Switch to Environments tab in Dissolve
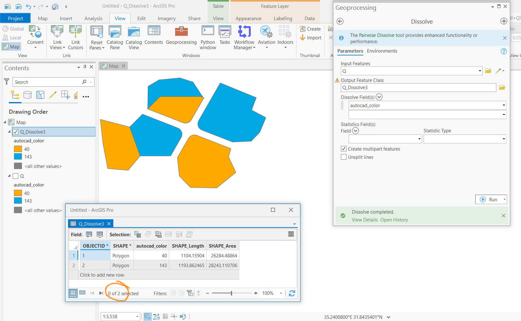 [382, 51]
